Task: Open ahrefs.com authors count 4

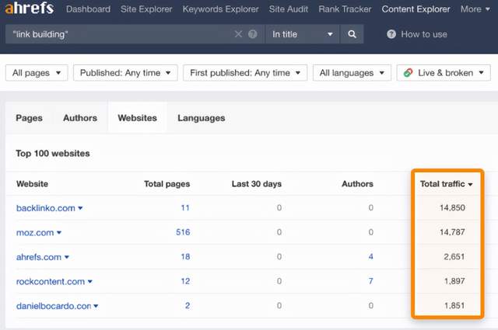Action: click(370, 256)
